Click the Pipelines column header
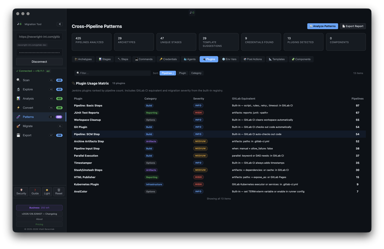The height and width of the screenshot is (249, 384). [x=357, y=98]
